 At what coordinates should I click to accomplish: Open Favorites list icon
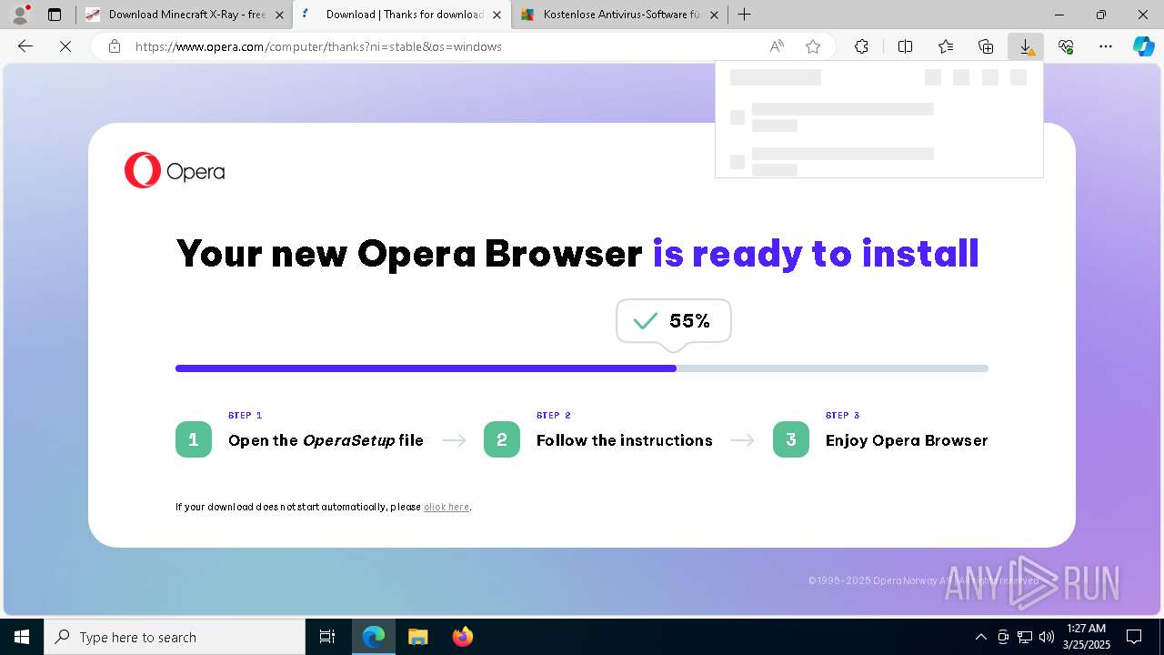tap(946, 46)
